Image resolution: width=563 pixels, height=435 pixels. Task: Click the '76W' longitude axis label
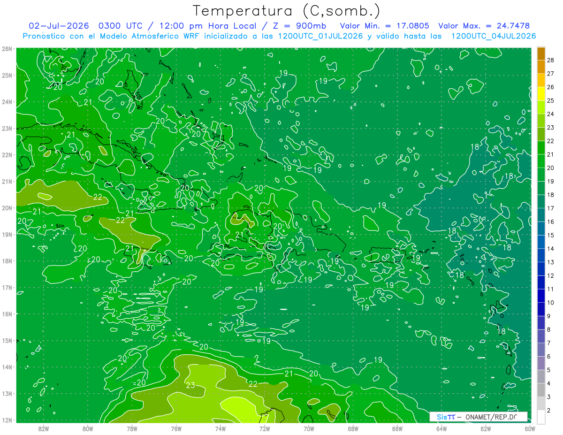(x=176, y=428)
